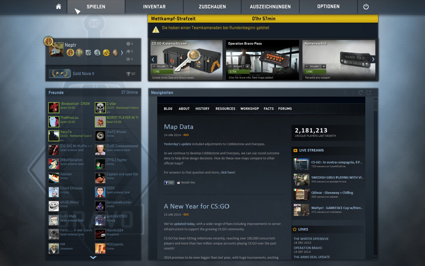Screen dimensions: 425x266
Task: Click the power quit icon
Action: point(366,7)
